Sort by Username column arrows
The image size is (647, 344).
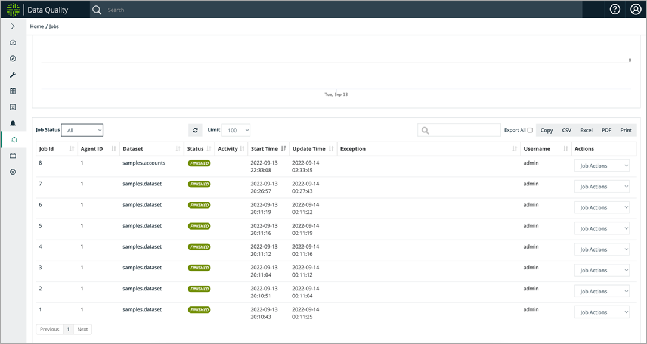coord(565,149)
